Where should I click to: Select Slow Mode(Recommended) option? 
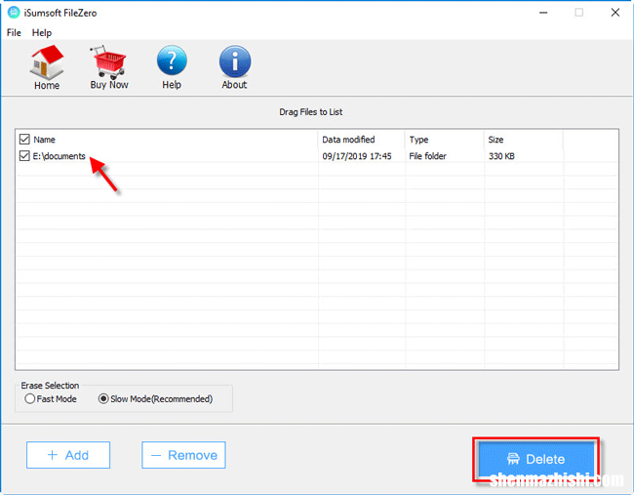[x=156, y=399]
